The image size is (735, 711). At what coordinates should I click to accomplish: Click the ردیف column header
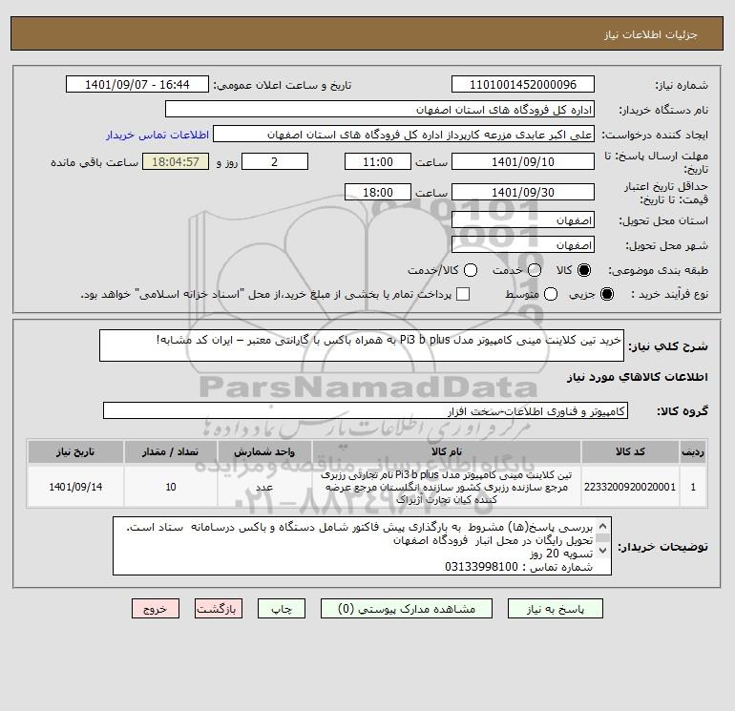tap(693, 451)
